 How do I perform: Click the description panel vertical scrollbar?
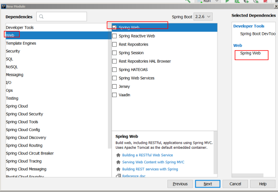[x=215, y=153]
